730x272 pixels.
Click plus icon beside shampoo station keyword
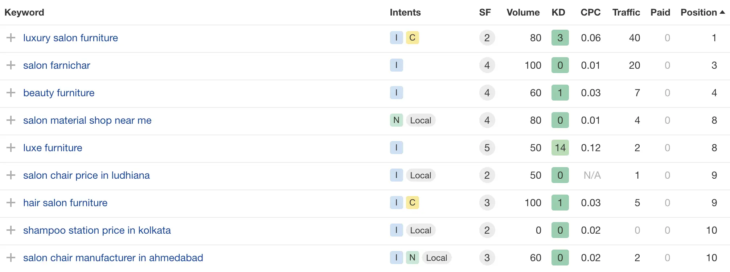click(x=11, y=230)
